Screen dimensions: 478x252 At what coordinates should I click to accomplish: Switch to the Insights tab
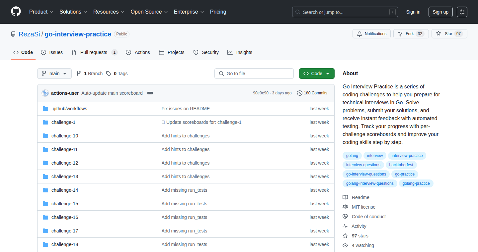click(240, 52)
